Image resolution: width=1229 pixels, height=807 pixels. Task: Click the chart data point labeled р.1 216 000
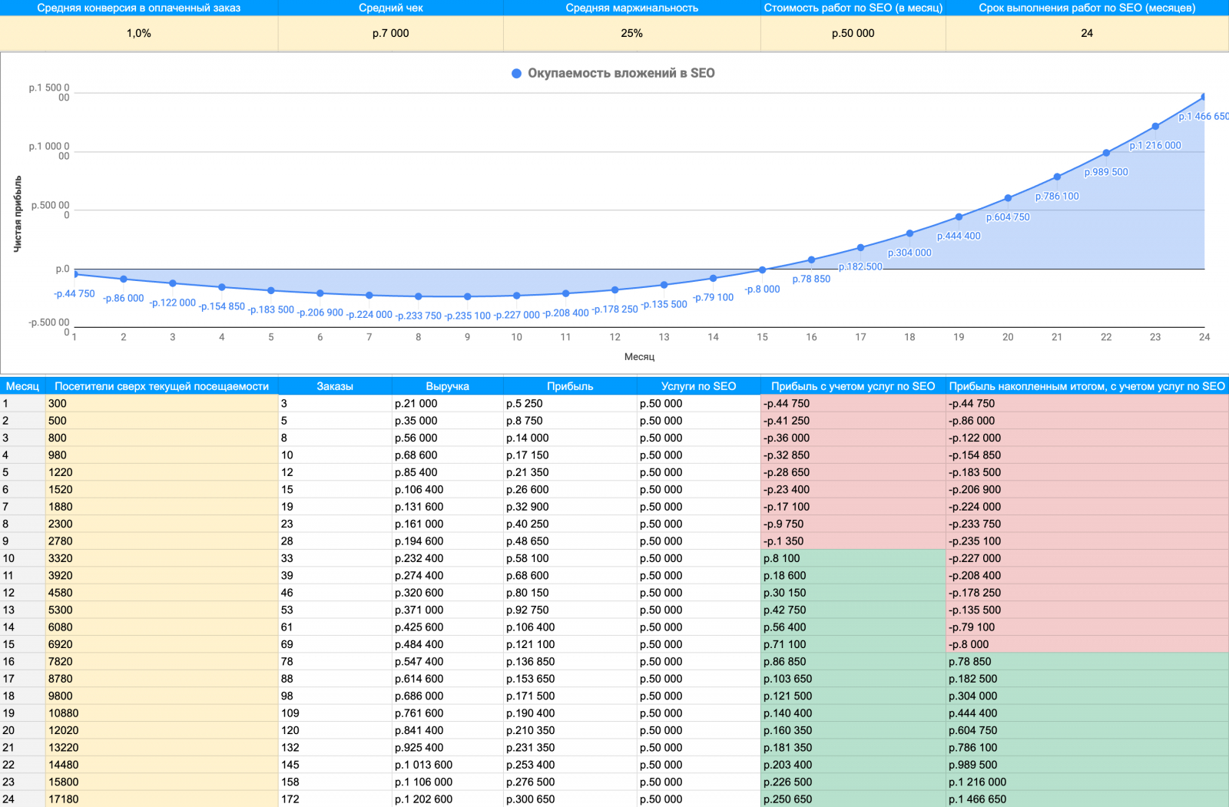(1155, 127)
